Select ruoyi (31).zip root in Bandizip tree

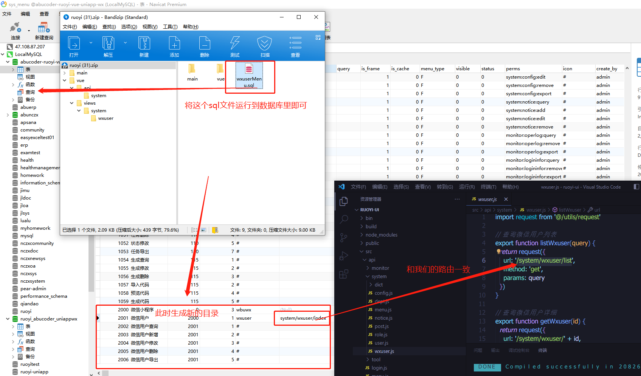[x=84, y=65]
